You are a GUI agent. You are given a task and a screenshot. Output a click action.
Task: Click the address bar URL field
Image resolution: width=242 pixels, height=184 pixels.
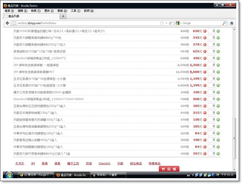tap(88, 23)
